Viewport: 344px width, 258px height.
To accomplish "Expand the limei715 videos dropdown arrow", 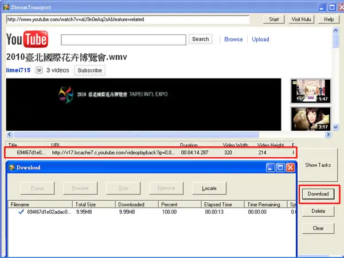I will (39, 70).
